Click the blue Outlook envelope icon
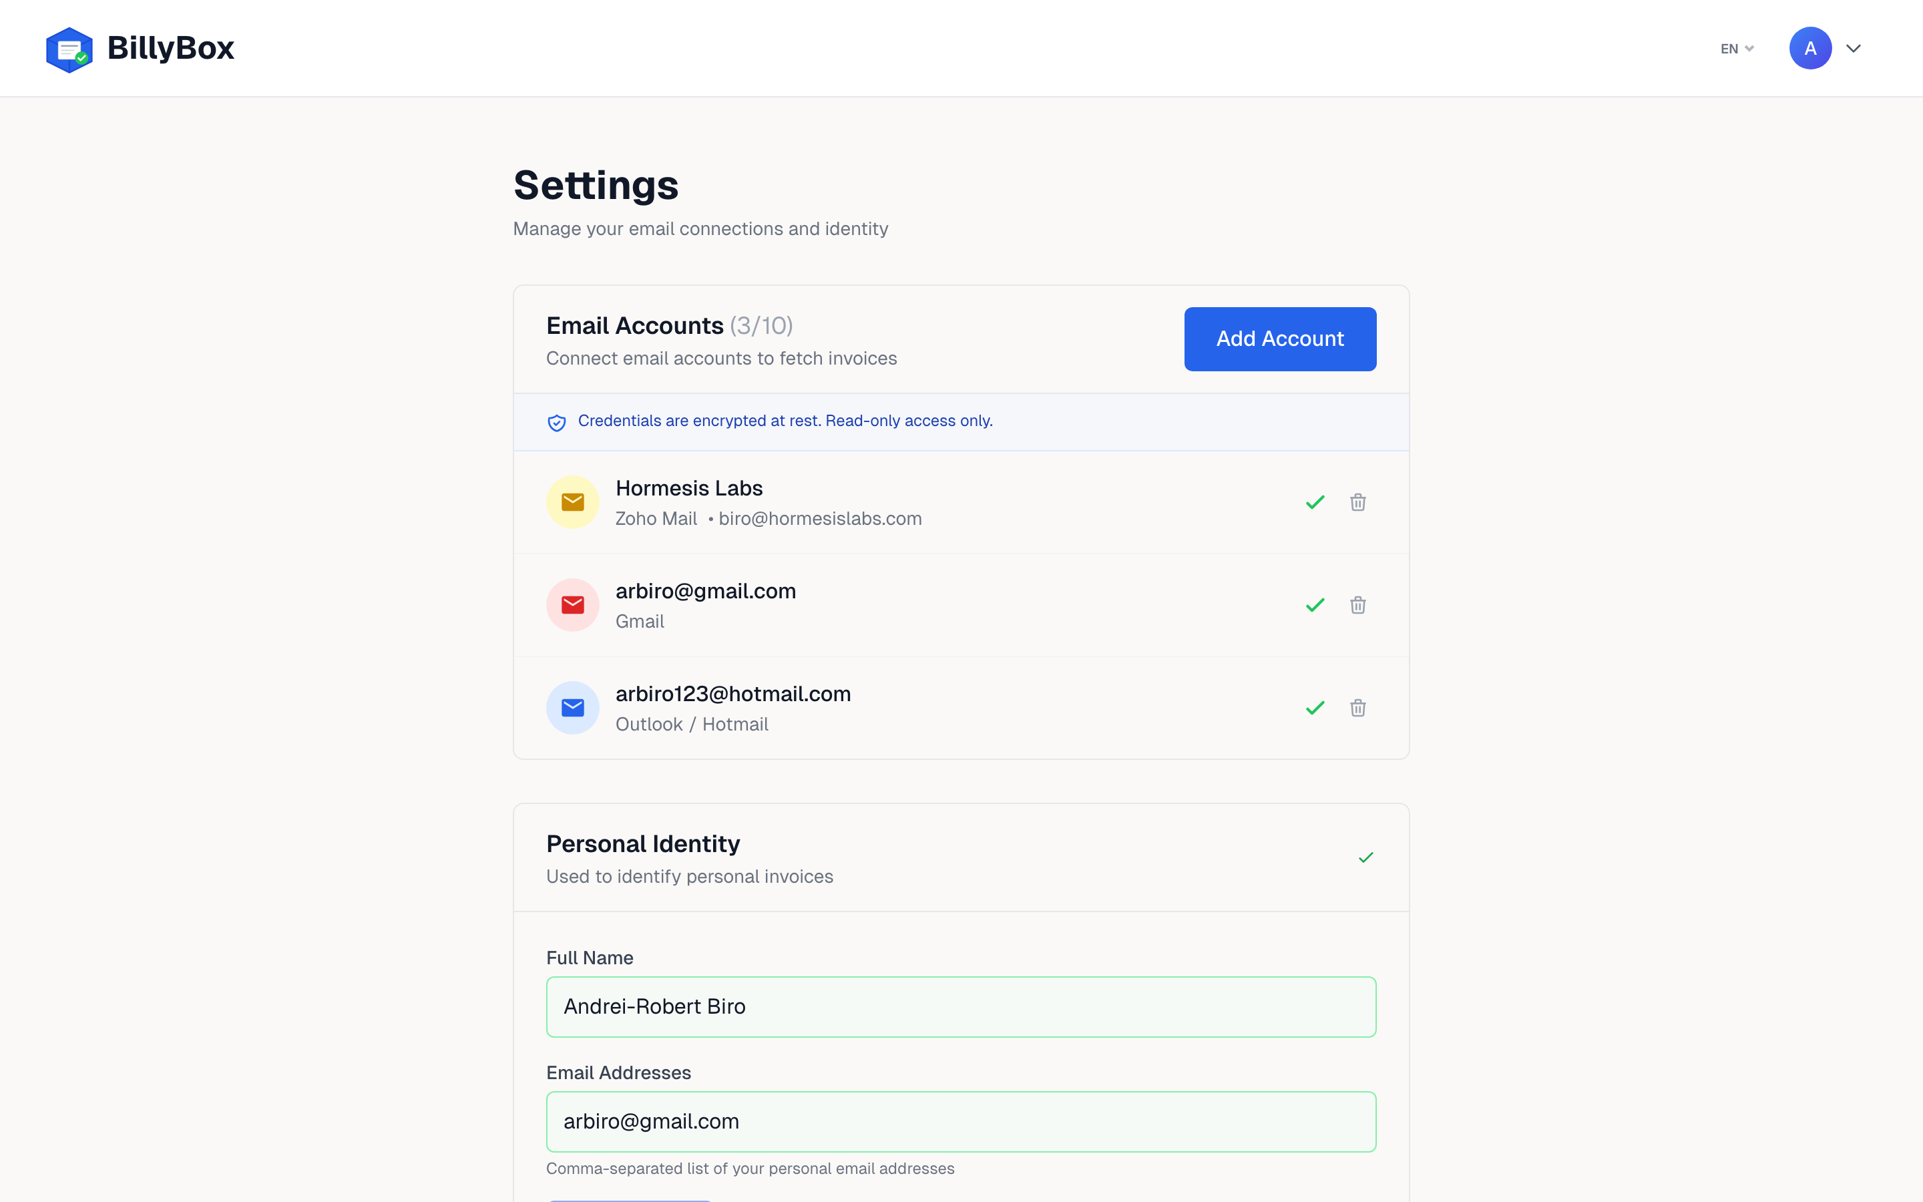The image size is (1923, 1202). click(572, 707)
